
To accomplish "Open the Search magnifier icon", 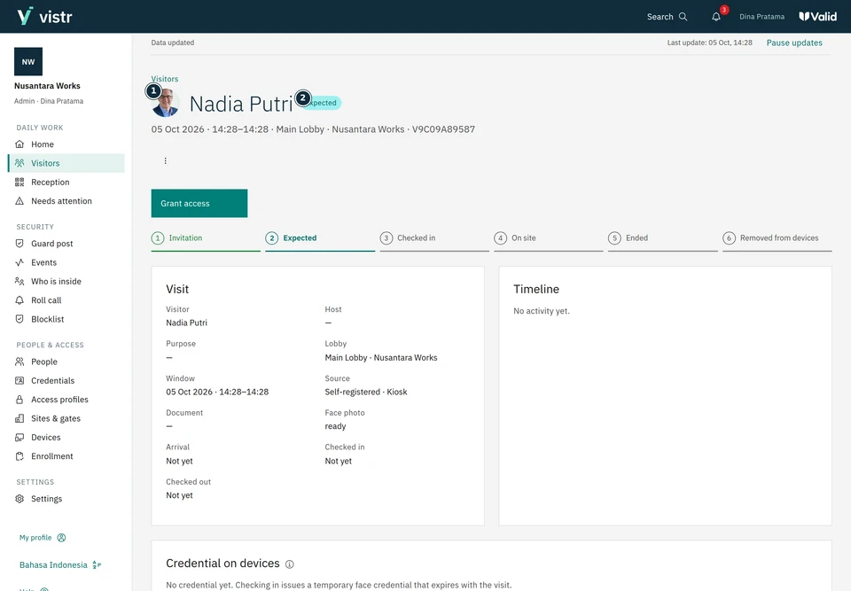I will pos(683,17).
